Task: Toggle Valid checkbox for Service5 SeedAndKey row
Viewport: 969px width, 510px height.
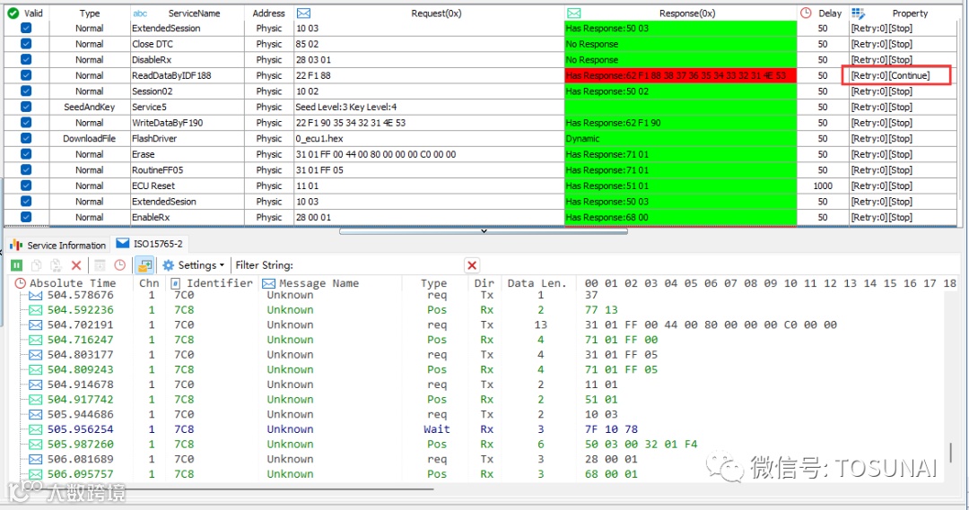Action: (26, 107)
